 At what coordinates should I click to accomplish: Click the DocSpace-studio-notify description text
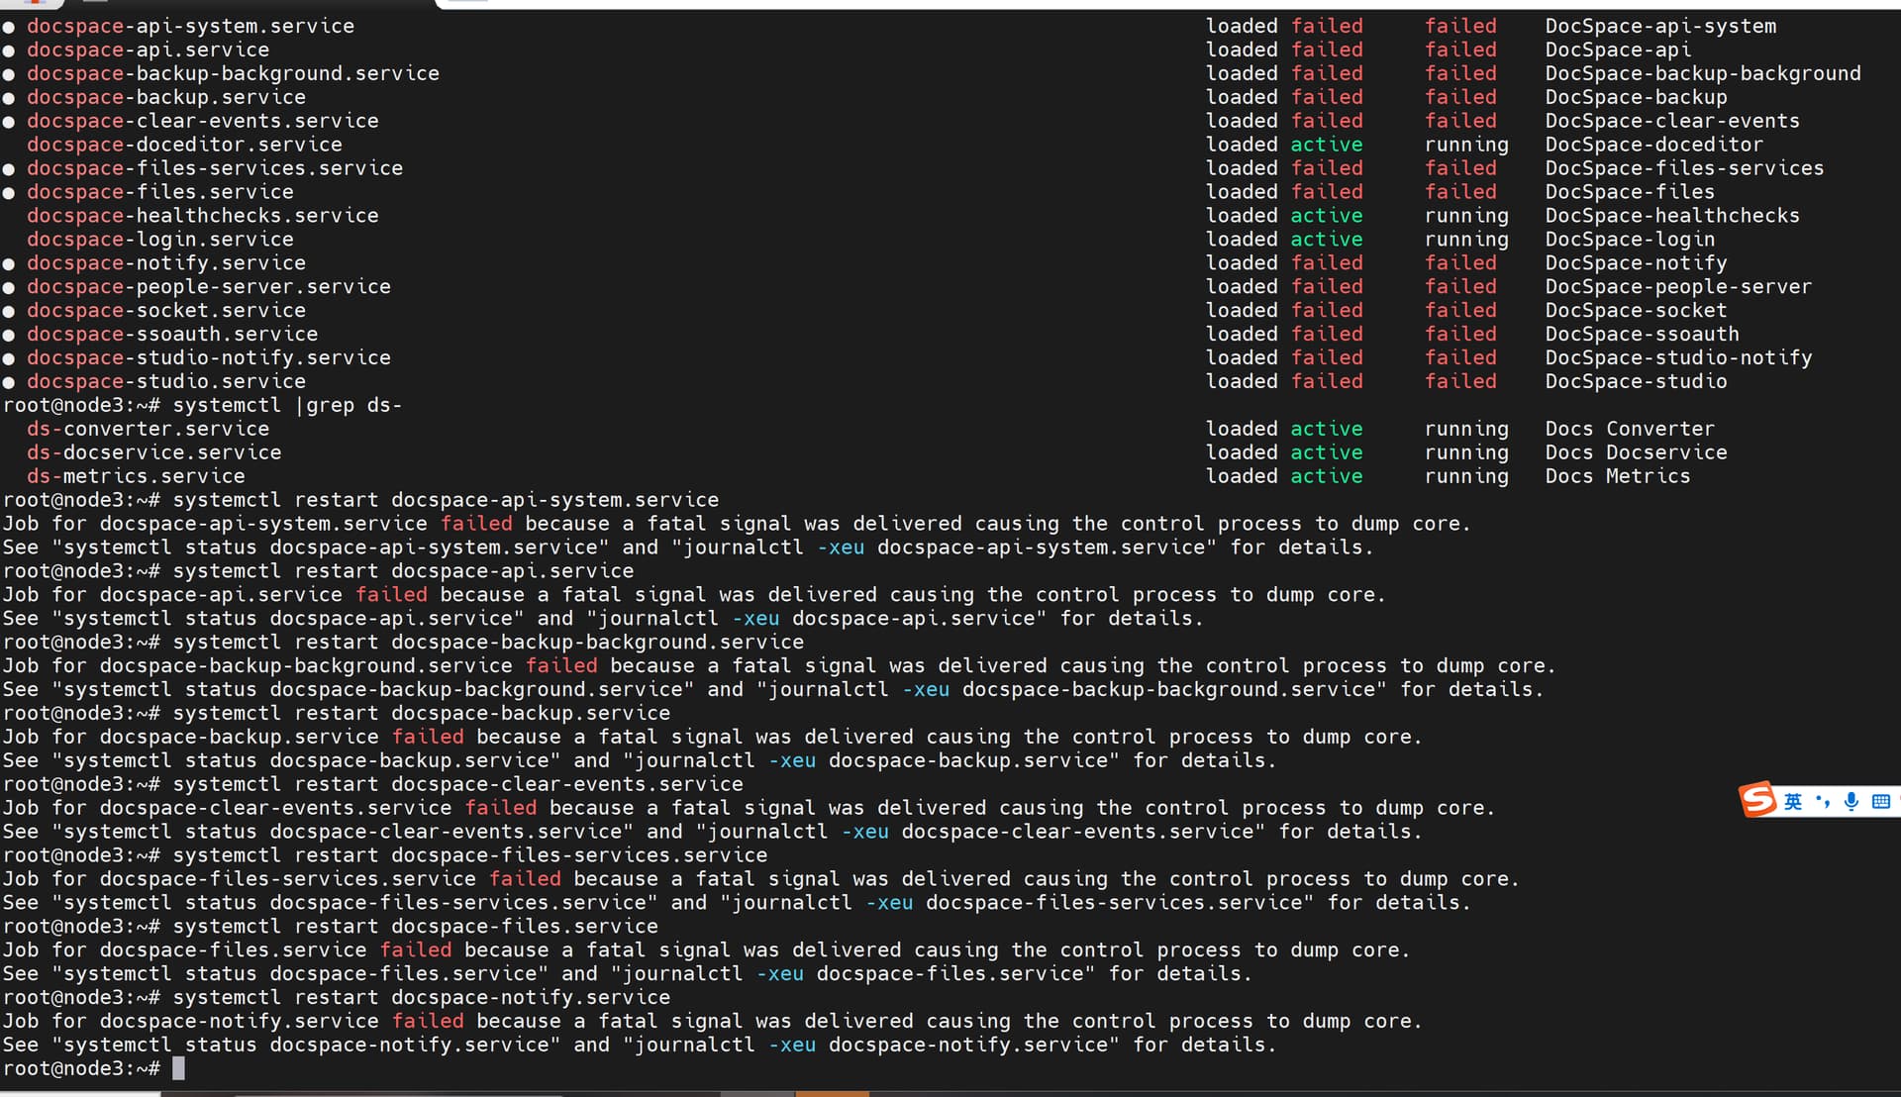pos(1678,358)
